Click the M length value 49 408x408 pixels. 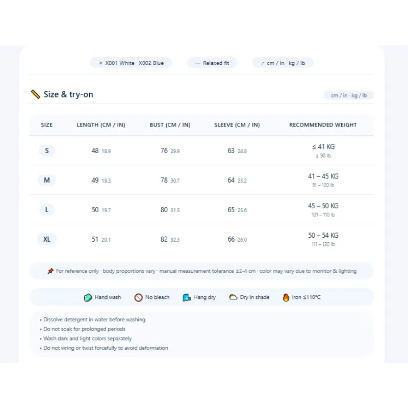click(95, 180)
